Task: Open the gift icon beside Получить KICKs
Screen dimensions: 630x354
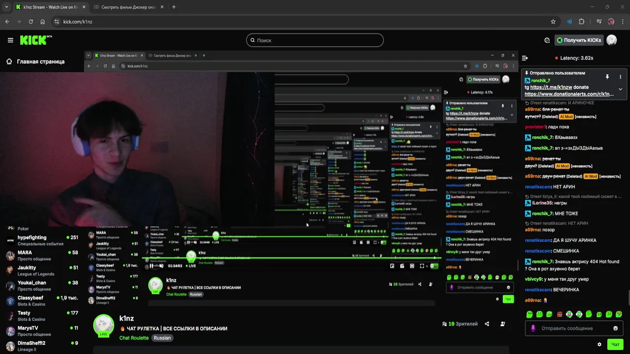Action: pos(547,40)
